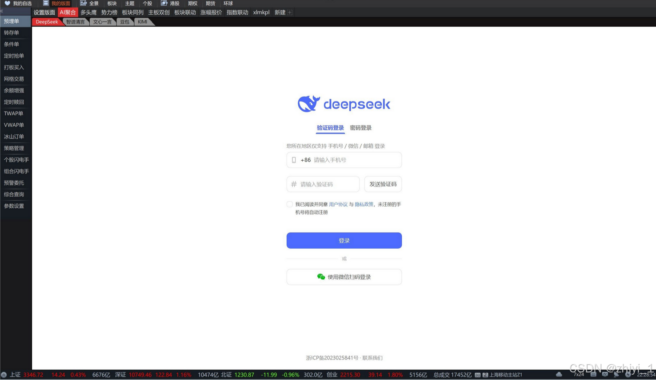The width and height of the screenshot is (656, 380).
Task: Click the 浙ICP备2023025841号 footer link
Action: pos(332,358)
